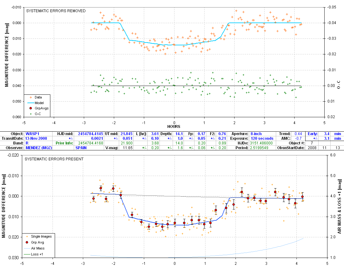Viewport: 344px width, 267px height.
Task: Select the F2 value 0.76
Action: pyautogui.click(x=222, y=134)
